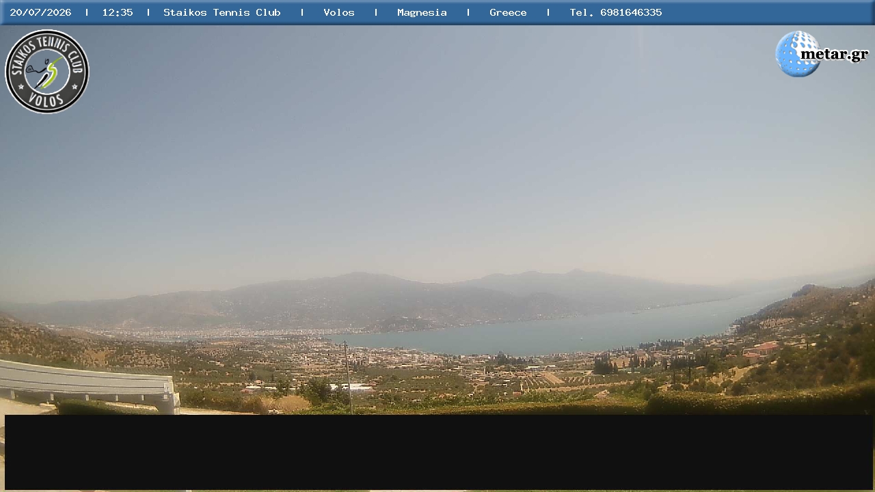Click the phone number 'Tel. 6981646335'

616,12
